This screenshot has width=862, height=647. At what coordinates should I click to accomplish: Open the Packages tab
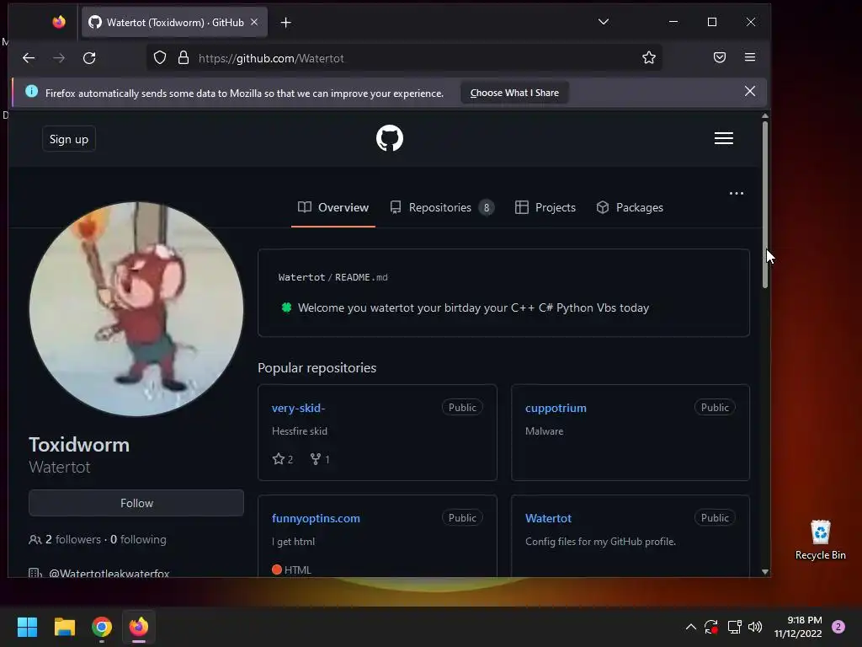tap(630, 207)
